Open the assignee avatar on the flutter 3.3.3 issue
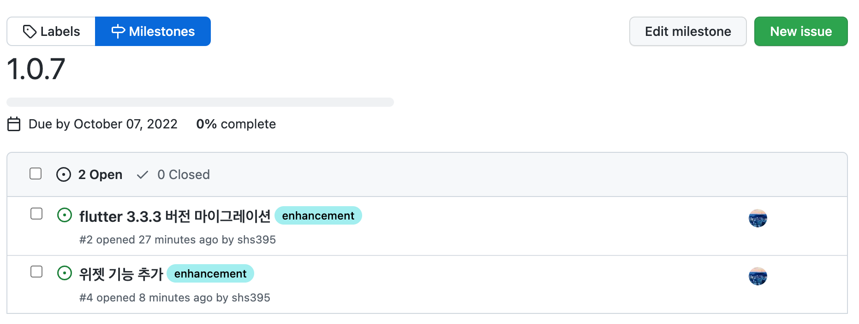Screen dimensions: 859x324 coord(758,218)
